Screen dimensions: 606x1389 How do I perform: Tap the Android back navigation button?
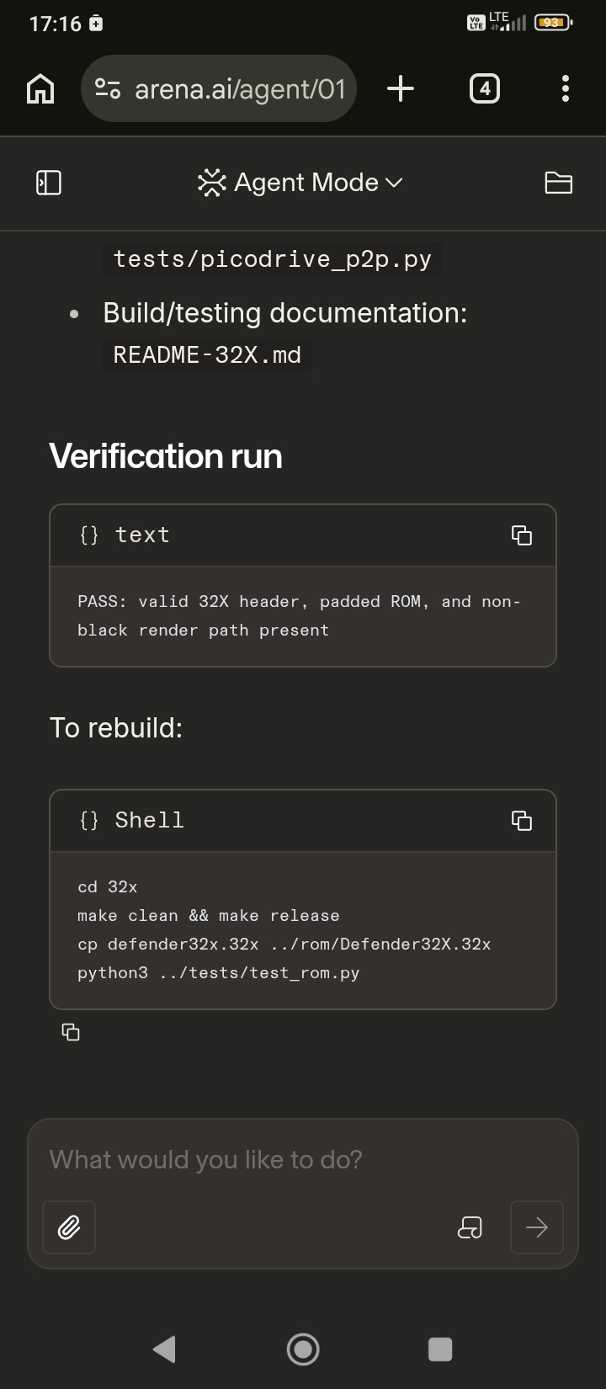click(164, 1349)
